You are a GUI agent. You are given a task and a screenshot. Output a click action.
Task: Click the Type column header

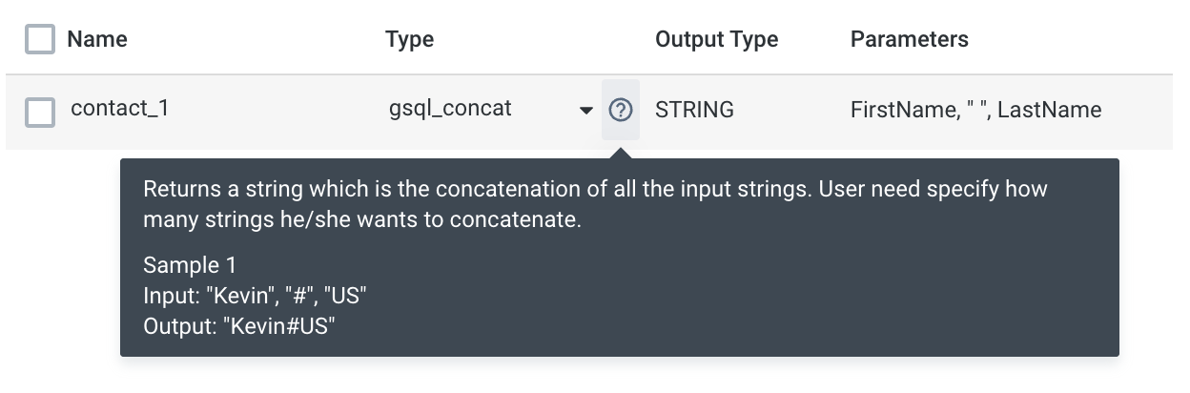pyautogui.click(x=409, y=39)
